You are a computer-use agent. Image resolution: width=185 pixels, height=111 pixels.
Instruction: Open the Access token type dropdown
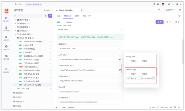pyautogui.click(x=90, y=29)
